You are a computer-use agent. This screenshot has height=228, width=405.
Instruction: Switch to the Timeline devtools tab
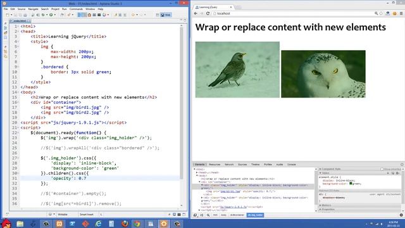pos(255,165)
